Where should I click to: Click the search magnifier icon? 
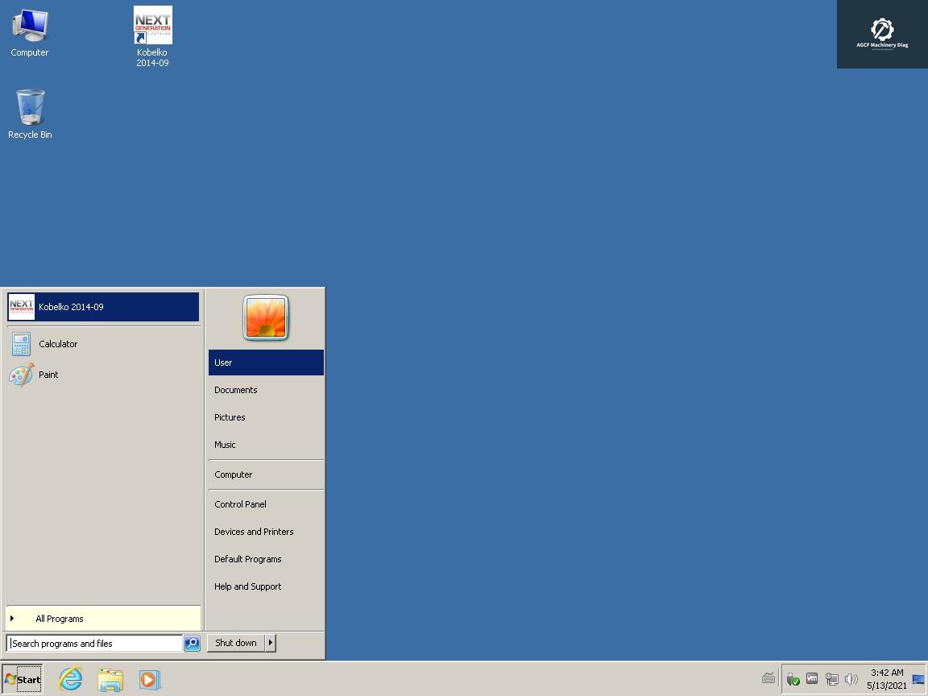coord(193,643)
